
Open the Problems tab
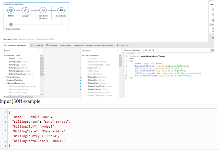pyautogui.click(x=37, y=45)
